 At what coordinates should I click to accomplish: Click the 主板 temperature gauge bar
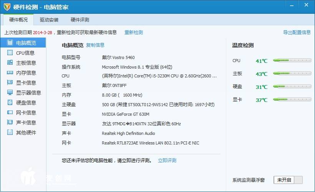(x=292, y=73)
